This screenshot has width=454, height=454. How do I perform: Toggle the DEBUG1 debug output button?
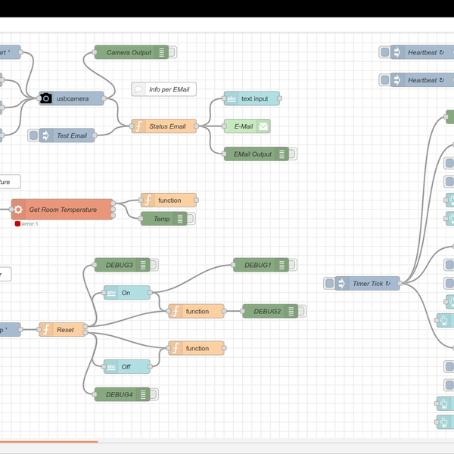click(x=292, y=265)
